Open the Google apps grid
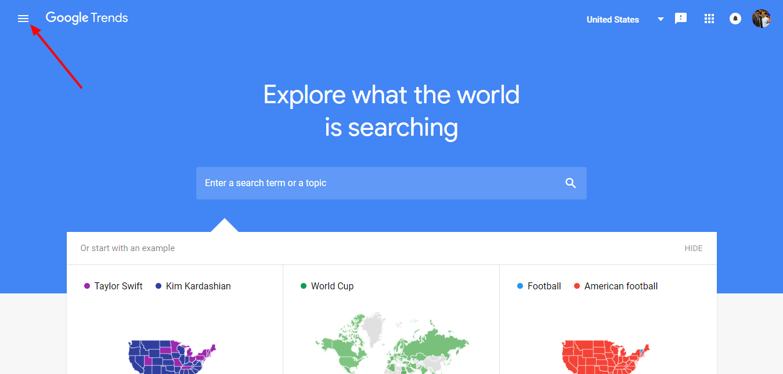This screenshot has width=783, height=374. click(x=709, y=18)
